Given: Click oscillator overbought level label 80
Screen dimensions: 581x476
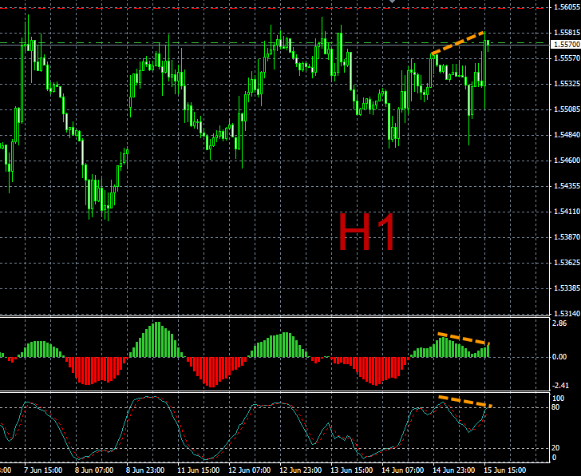Looking at the screenshot, I should coord(555,407).
